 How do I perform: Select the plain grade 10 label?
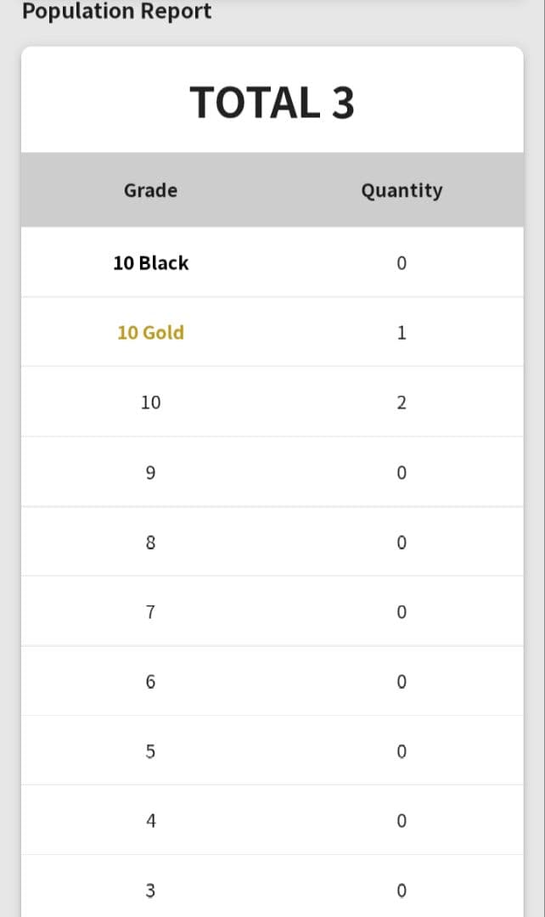(150, 402)
